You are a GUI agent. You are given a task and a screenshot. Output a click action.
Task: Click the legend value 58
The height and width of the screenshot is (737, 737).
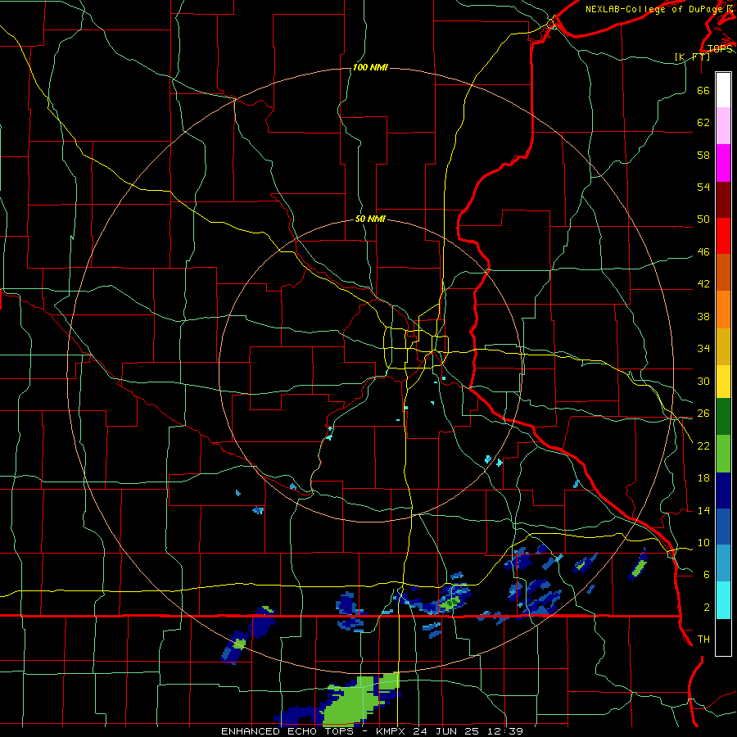tap(703, 155)
